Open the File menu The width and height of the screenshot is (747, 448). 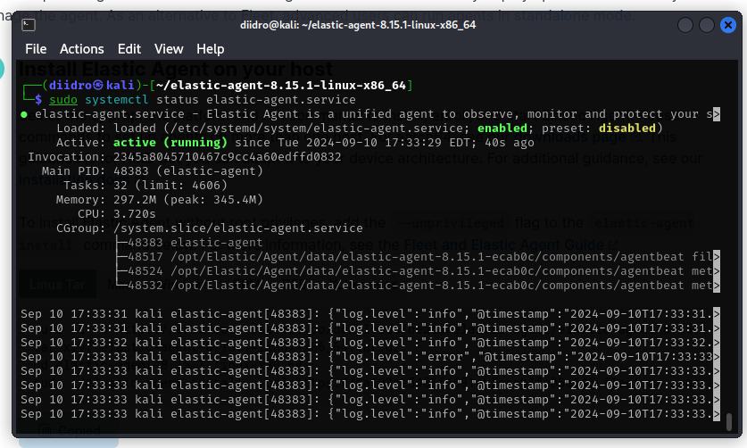tap(36, 49)
